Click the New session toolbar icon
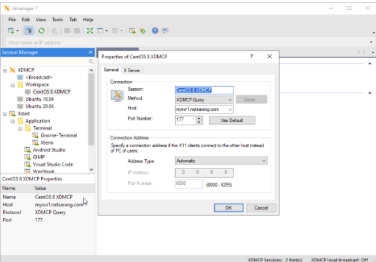 point(11,31)
